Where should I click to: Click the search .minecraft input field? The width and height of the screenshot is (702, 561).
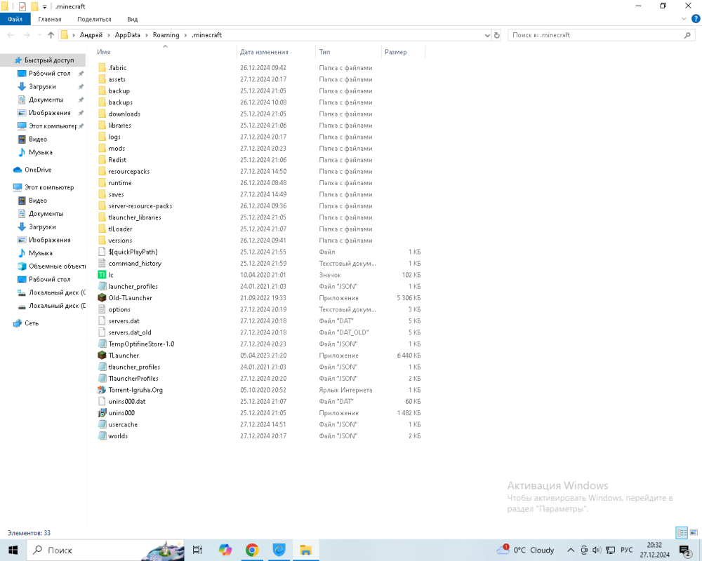595,35
